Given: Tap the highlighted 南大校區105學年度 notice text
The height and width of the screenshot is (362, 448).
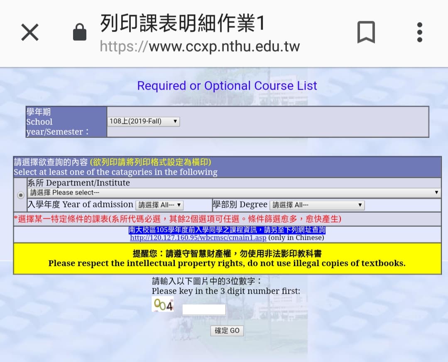Looking at the screenshot, I should [227, 230].
